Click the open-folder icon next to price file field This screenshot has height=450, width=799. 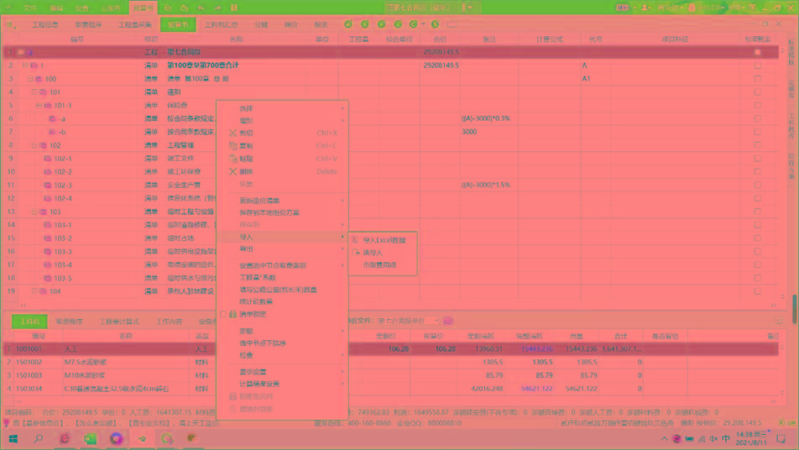(448, 321)
